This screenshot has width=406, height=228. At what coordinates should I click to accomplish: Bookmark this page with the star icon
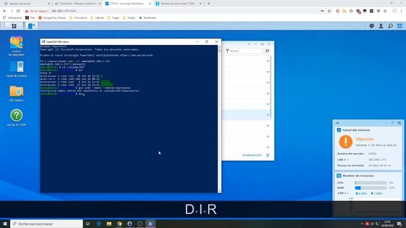click(329, 11)
